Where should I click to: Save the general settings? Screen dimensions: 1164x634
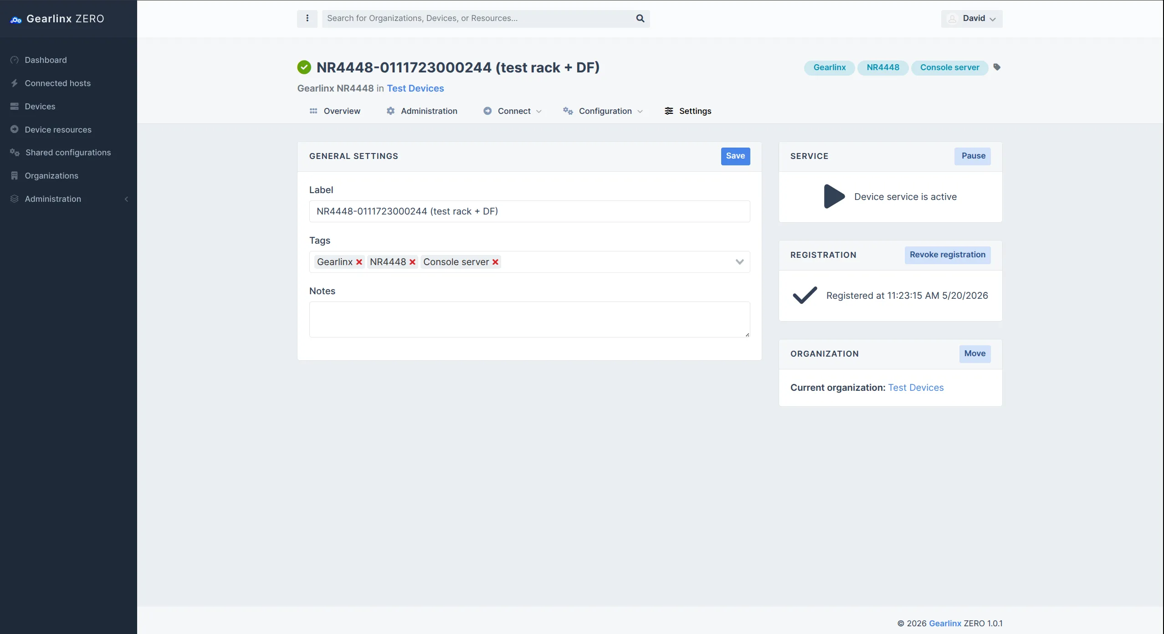735,156
